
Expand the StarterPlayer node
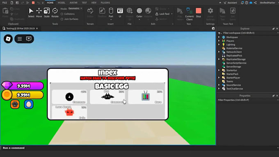(219, 78)
